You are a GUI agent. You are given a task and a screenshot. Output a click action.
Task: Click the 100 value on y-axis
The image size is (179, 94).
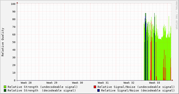(x=13, y=4)
